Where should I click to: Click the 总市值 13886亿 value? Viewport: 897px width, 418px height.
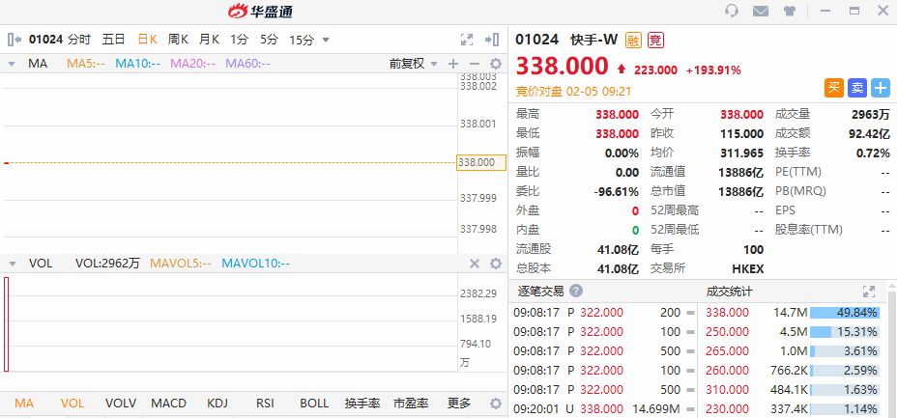[740, 191]
